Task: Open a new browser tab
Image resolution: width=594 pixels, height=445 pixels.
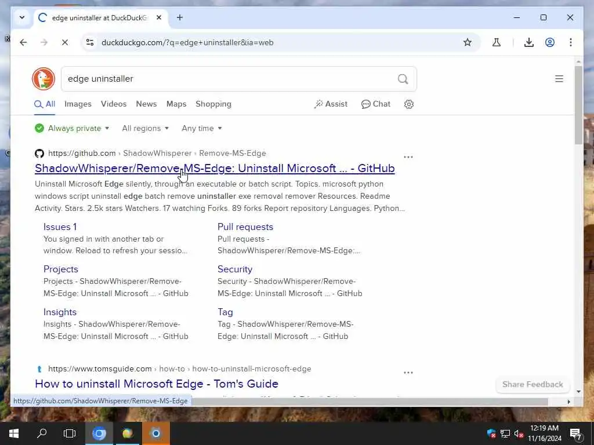Action: [x=180, y=17]
